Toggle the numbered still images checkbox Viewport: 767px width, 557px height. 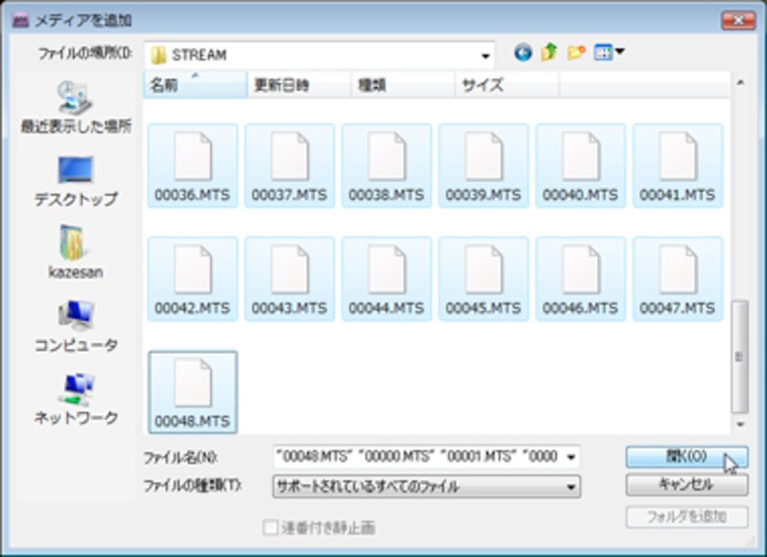270,526
